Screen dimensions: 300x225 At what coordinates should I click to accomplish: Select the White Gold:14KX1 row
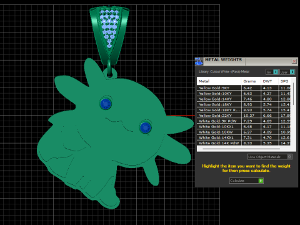244,137
